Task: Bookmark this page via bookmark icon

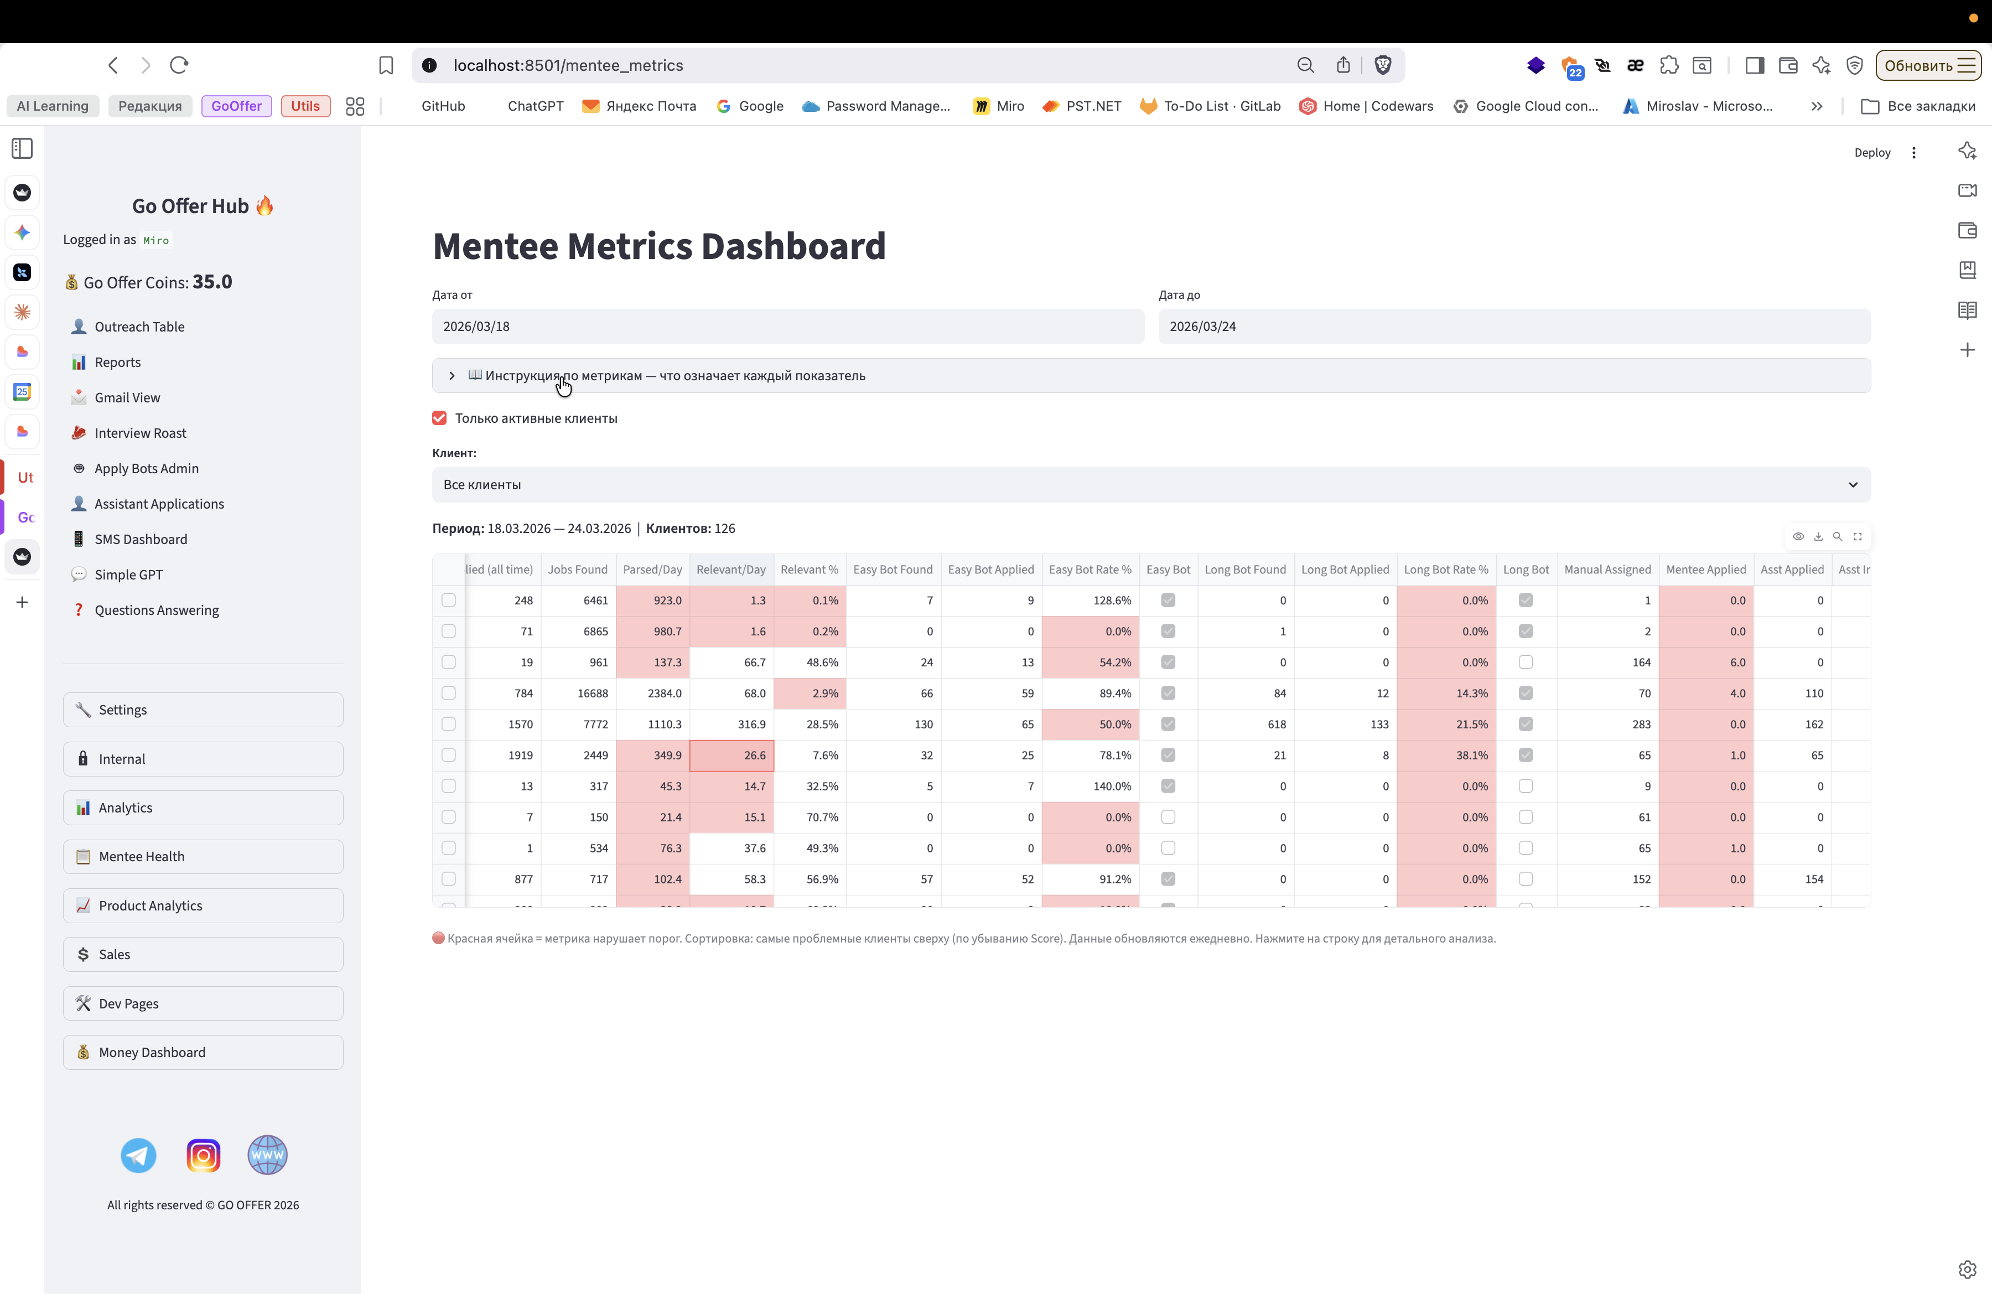Action: (x=386, y=65)
